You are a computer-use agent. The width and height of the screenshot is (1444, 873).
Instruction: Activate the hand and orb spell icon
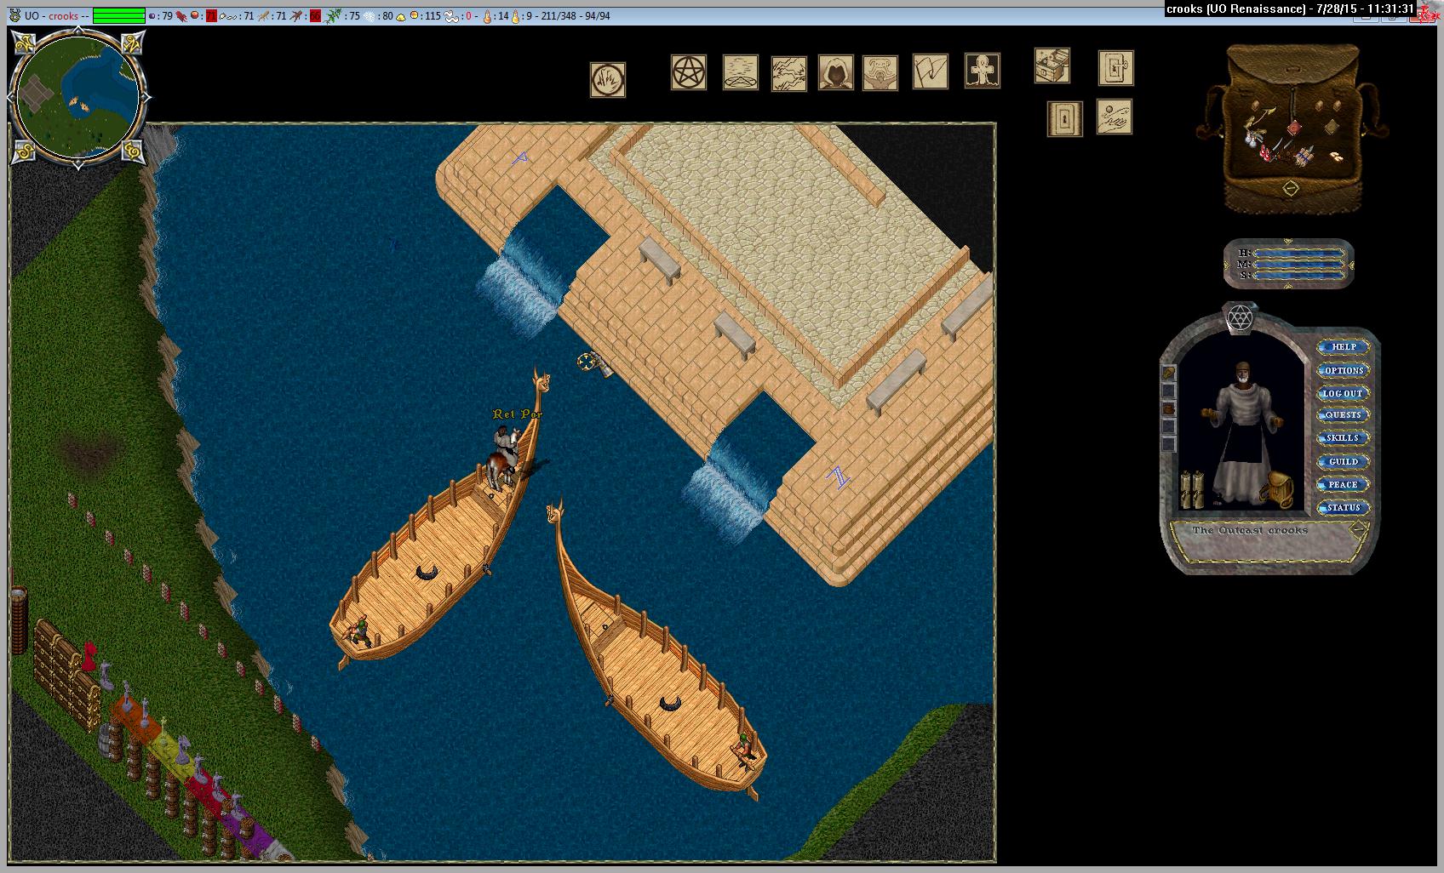tap(1115, 117)
